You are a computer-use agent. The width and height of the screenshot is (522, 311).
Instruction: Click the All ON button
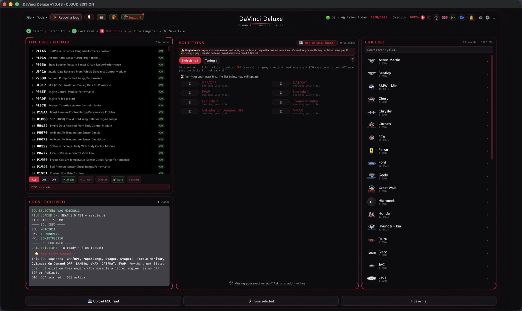click(x=69, y=180)
